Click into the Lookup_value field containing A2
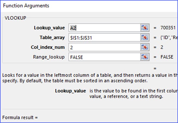Viewport: 178px width, 123px height. [104, 28]
